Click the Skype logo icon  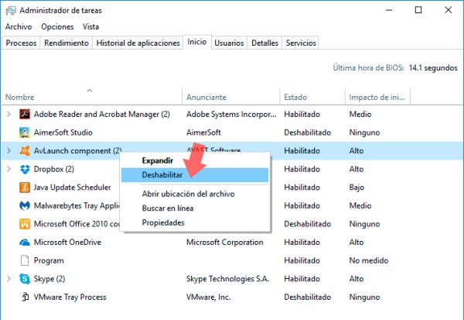point(25,279)
